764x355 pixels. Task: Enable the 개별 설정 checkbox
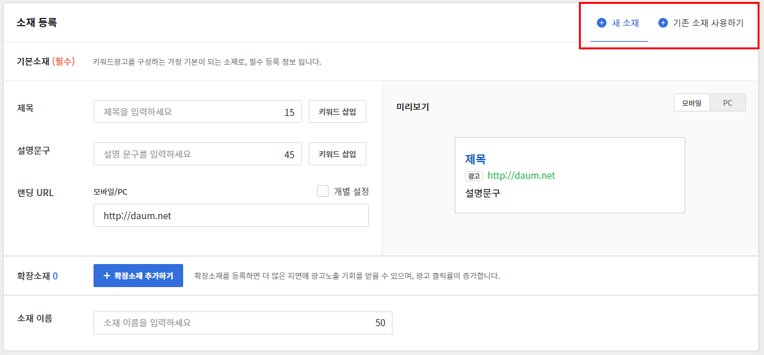coord(323,191)
